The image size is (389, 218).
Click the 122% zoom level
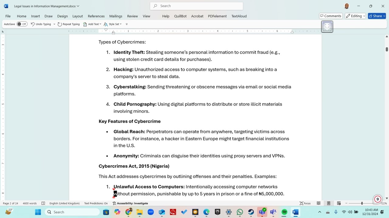[x=384, y=203]
